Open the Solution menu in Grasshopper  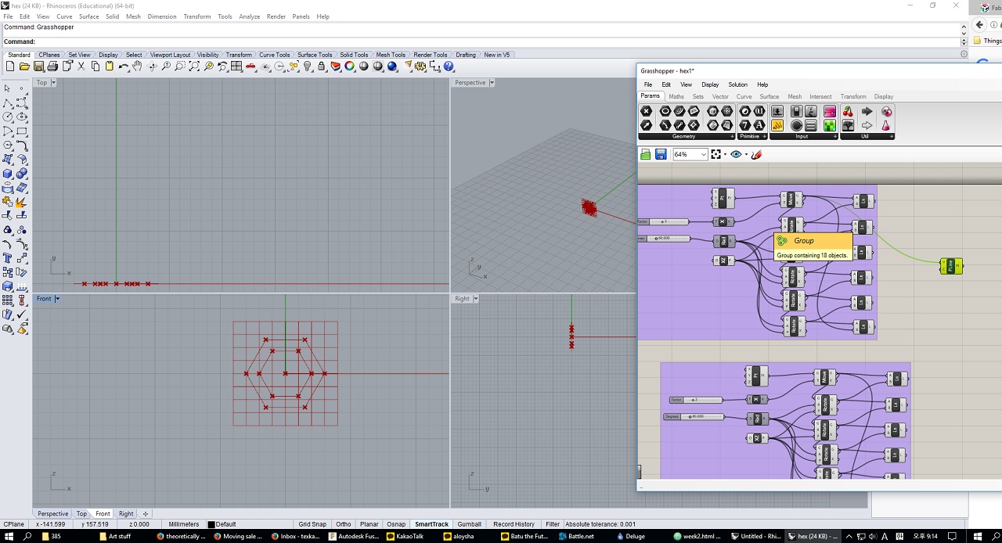(x=738, y=85)
